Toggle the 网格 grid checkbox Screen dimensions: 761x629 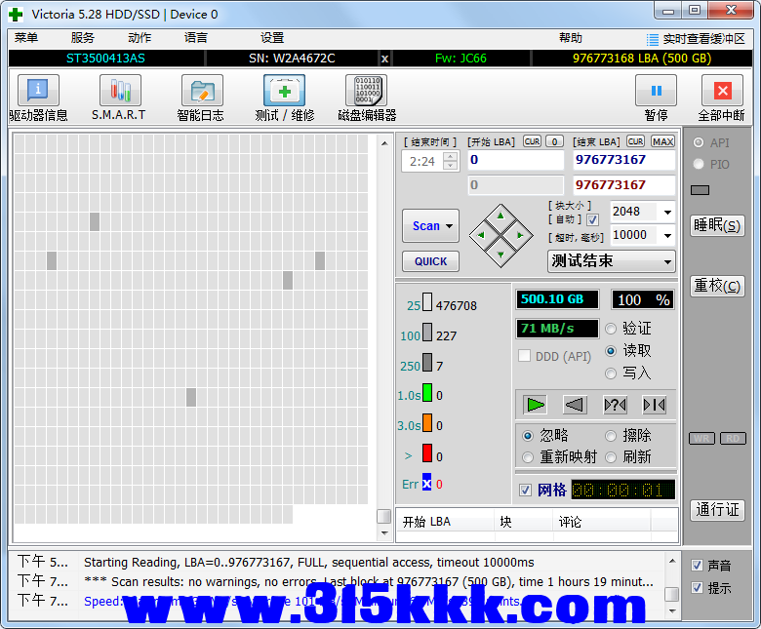point(526,490)
